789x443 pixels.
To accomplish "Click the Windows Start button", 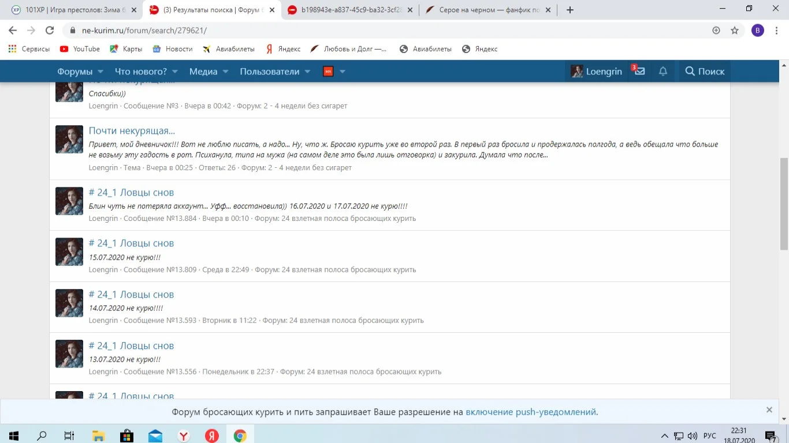I will [x=13, y=435].
